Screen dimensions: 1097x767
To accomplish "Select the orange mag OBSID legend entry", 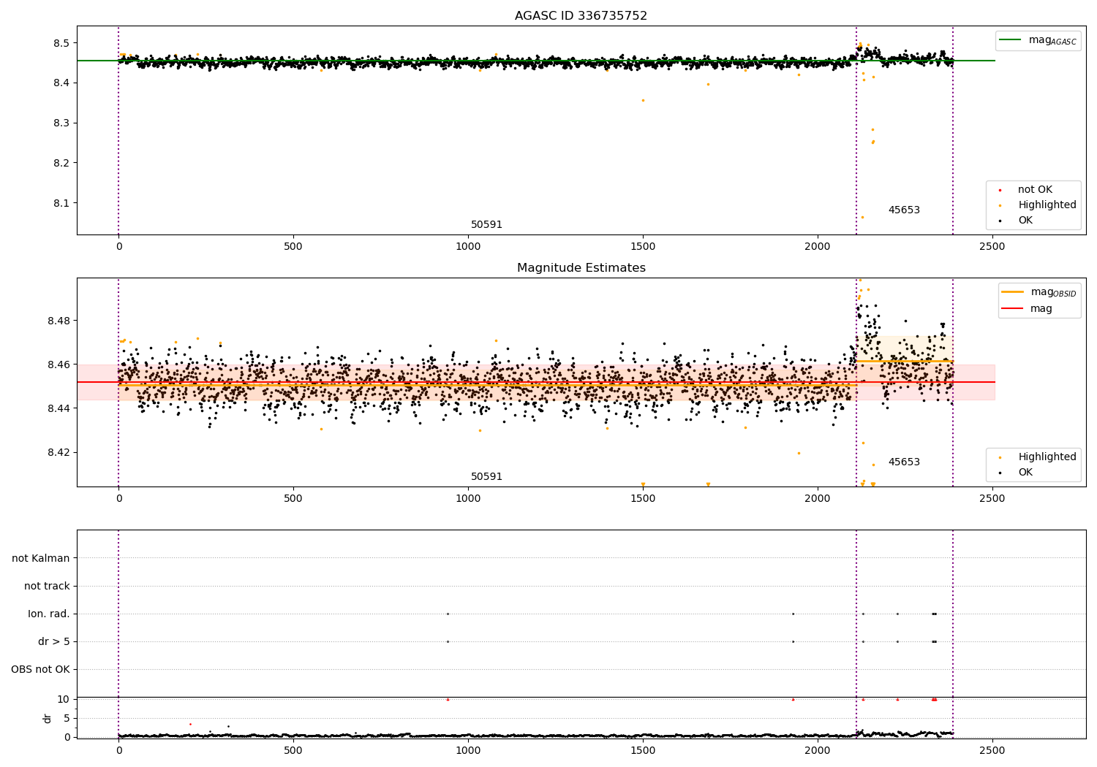I will (x=1039, y=292).
